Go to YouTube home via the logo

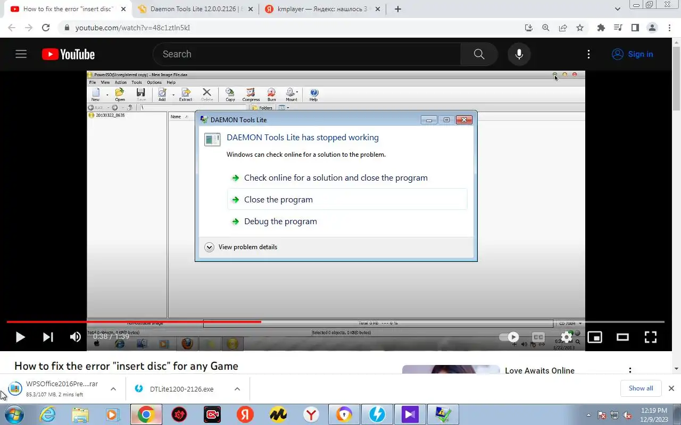tap(68, 54)
